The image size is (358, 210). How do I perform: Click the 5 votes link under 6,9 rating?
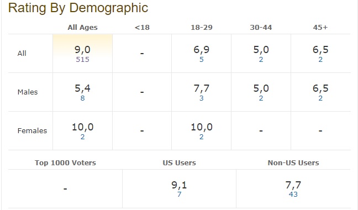(x=201, y=60)
